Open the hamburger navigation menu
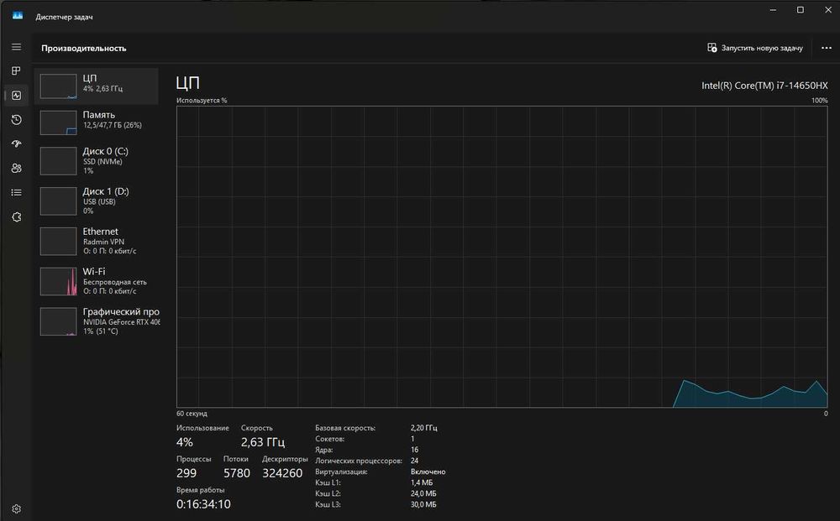840x521 pixels. 17,47
